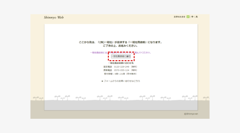240x133 pixels.
Task: Switch text size to large 大
Action: click(197, 17)
